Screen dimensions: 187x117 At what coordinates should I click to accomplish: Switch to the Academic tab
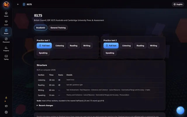tap(41, 27)
